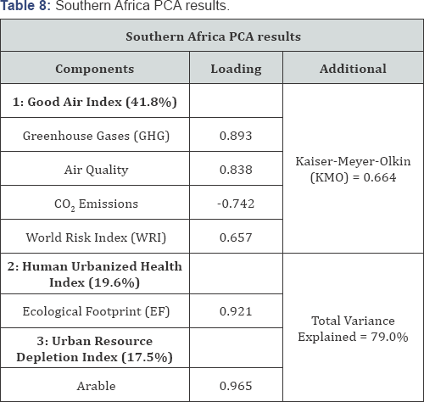This screenshot has height=402, width=424.
Task: Click the Loading column header
Action: [x=236, y=68]
